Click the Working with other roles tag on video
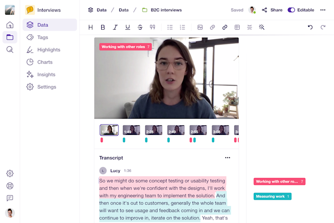The width and height of the screenshot is (334, 223). pos(125,47)
